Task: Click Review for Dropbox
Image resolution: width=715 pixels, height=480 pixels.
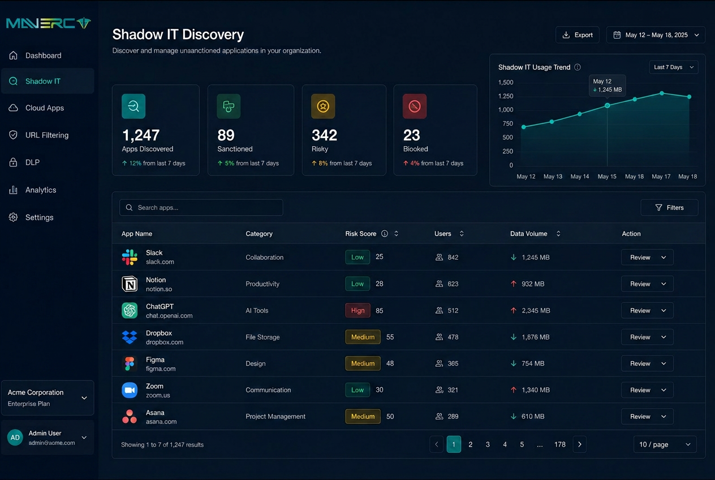Action: click(x=647, y=337)
